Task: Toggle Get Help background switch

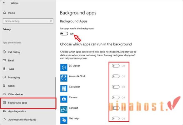Action: (116, 118)
